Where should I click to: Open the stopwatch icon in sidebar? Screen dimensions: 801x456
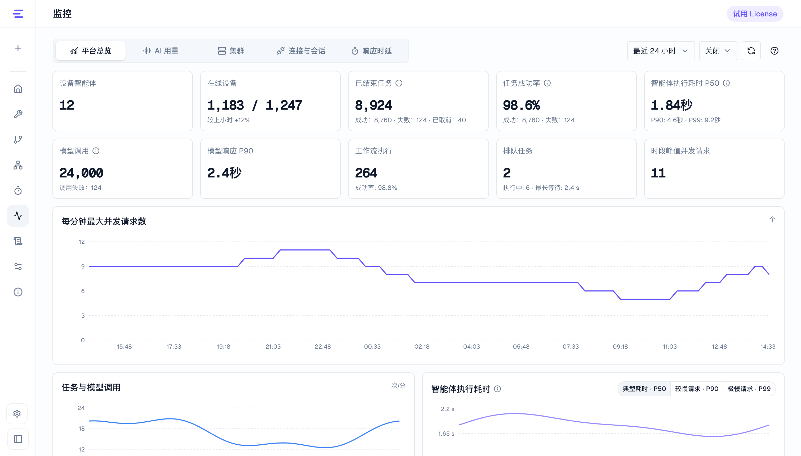(18, 190)
